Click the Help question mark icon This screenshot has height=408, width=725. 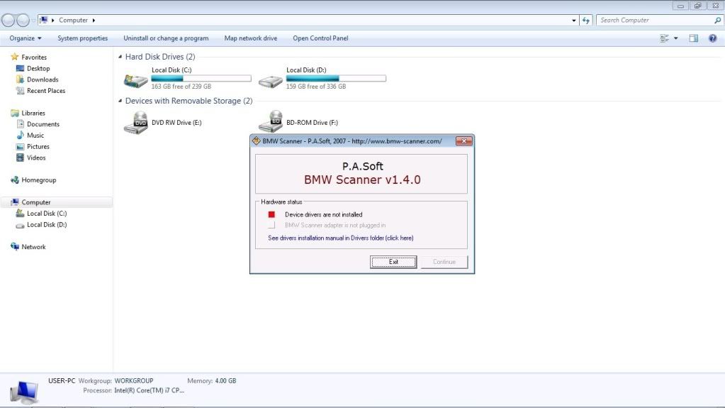(713, 38)
